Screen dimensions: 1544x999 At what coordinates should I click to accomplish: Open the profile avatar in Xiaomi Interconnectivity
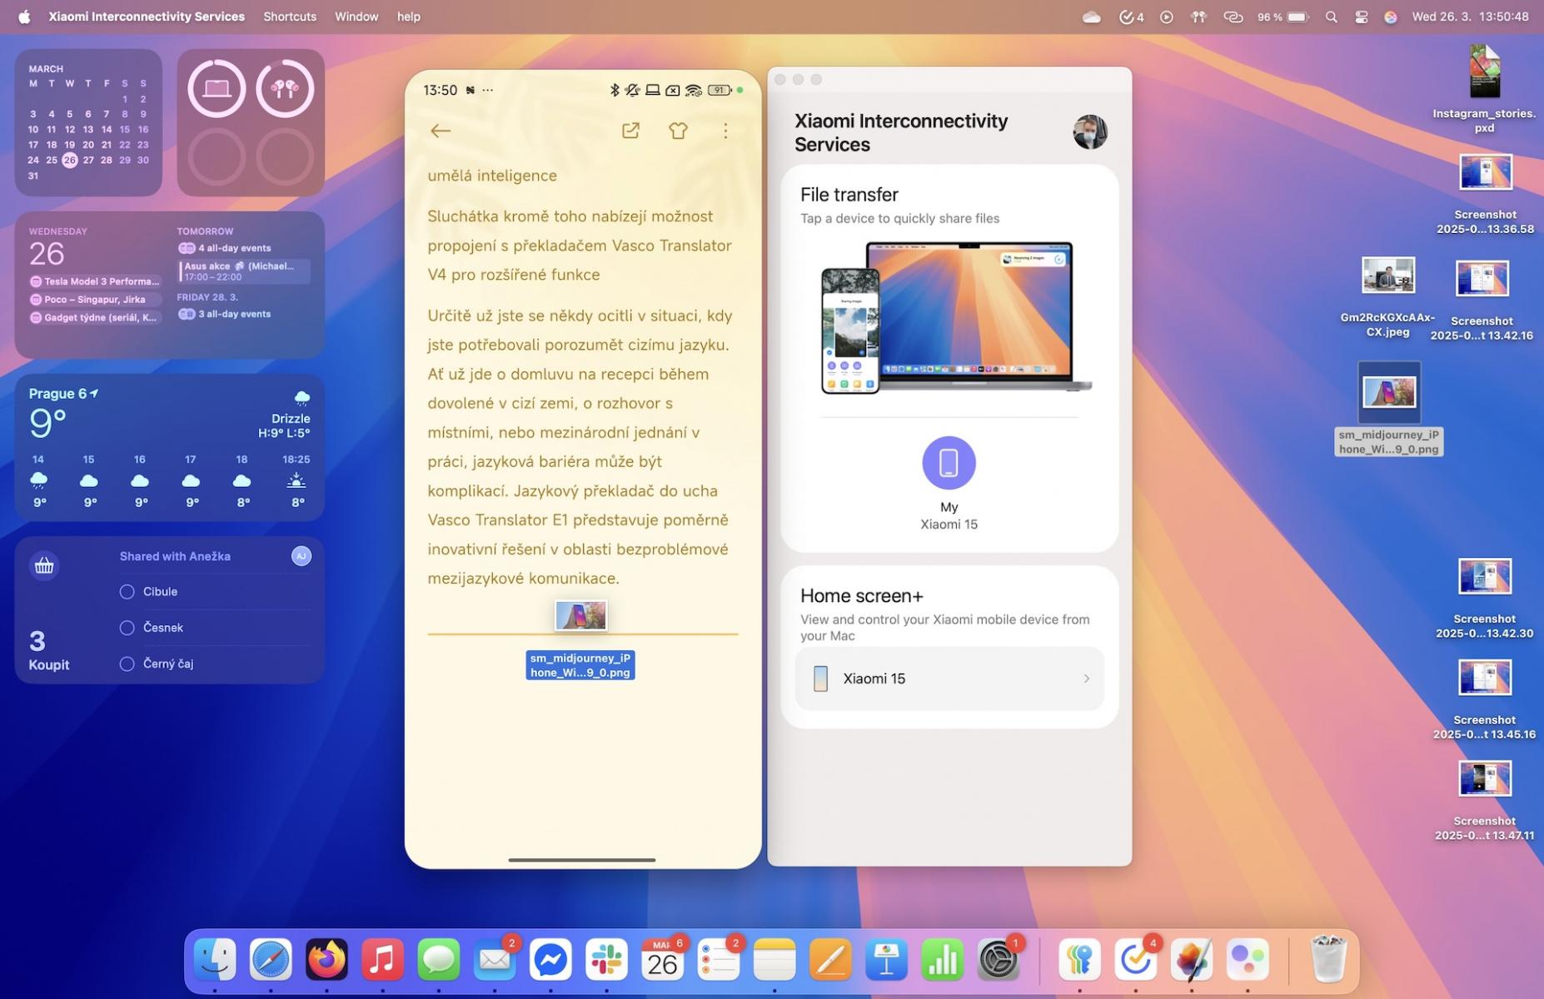point(1090,132)
